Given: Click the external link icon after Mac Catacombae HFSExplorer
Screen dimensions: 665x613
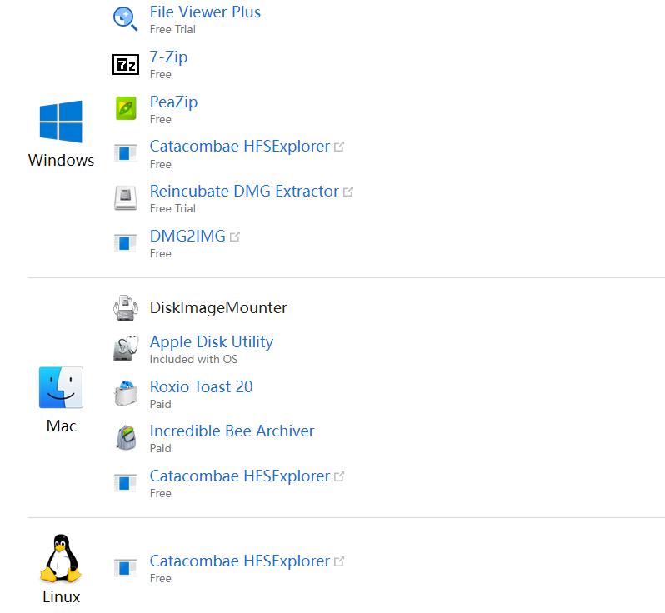Looking at the screenshot, I should 339,476.
